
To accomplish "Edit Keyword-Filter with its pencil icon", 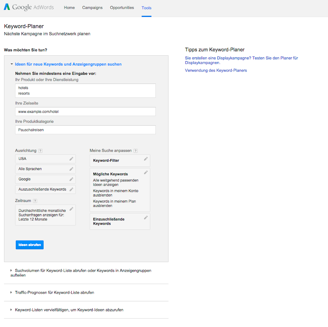I will pos(146,159).
